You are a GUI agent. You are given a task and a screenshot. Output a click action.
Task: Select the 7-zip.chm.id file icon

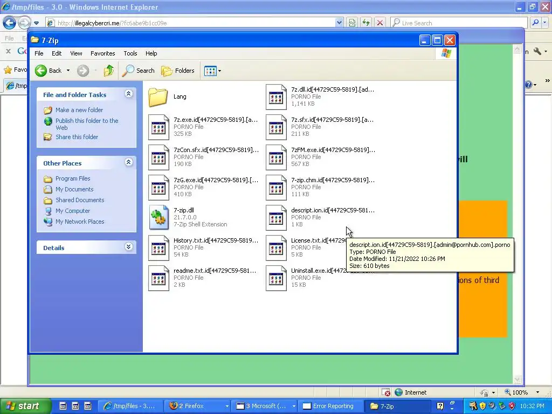tap(276, 188)
